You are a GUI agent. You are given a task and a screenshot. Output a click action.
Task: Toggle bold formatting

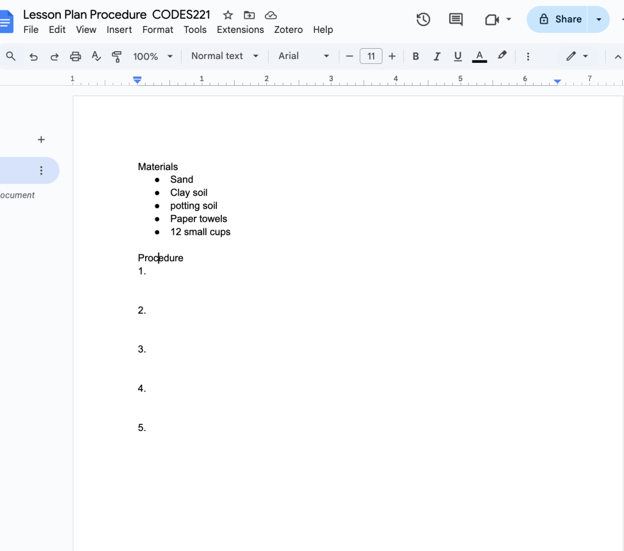(x=416, y=57)
